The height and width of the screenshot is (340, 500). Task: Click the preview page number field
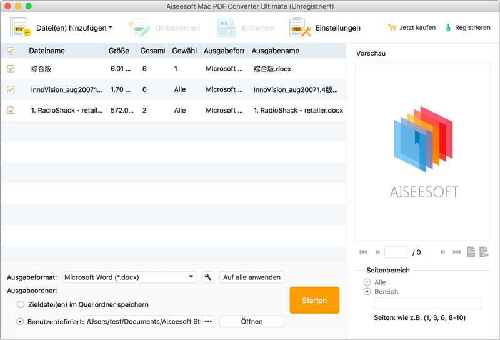point(396,252)
